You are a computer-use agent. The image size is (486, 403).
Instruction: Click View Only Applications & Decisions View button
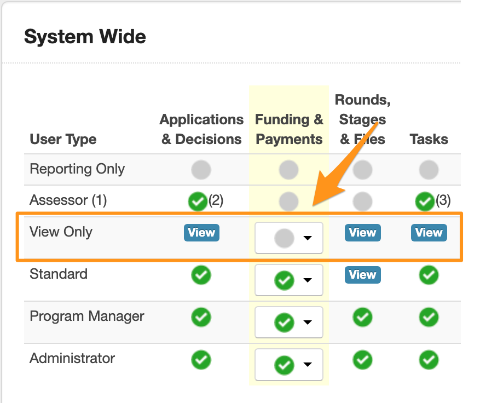pyautogui.click(x=201, y=233)
